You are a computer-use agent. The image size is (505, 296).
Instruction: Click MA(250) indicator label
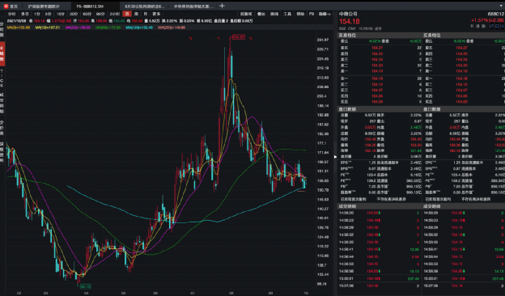tap(172, 27)
